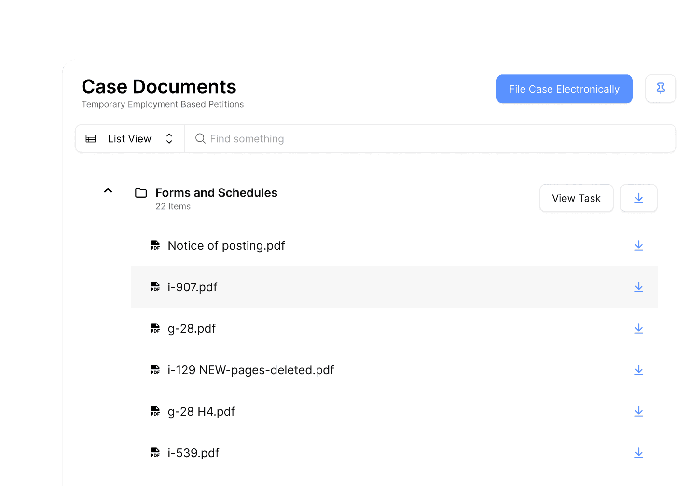Download i-539.pdf file
The width and height of the screenshot is (689, 486).
pyautogui.click(x=638, y=453)
